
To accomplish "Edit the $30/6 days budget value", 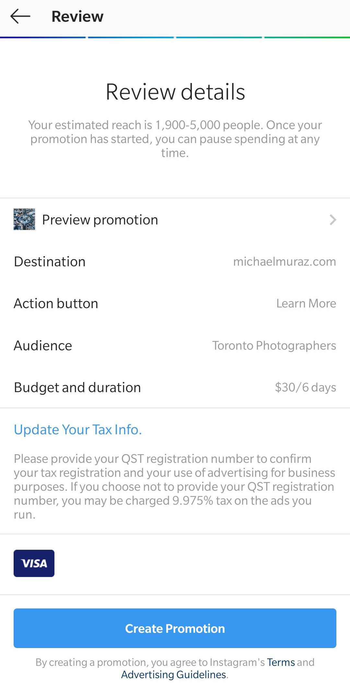I will click(x=305, y=388).
